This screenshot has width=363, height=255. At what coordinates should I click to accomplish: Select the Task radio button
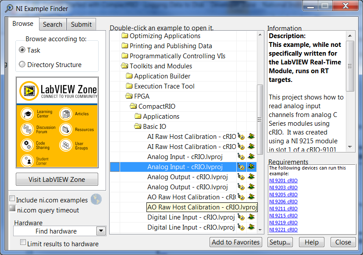tap(22, 50)
